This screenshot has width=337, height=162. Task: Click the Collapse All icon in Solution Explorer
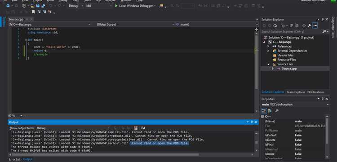pyautogui.click(x=291, y=26)
